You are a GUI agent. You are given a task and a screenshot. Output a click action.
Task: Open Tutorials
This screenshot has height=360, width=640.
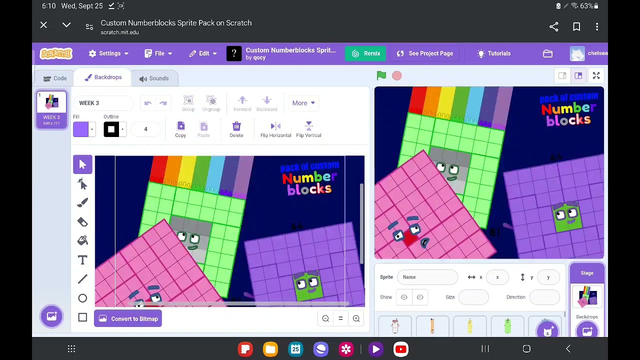493,53
